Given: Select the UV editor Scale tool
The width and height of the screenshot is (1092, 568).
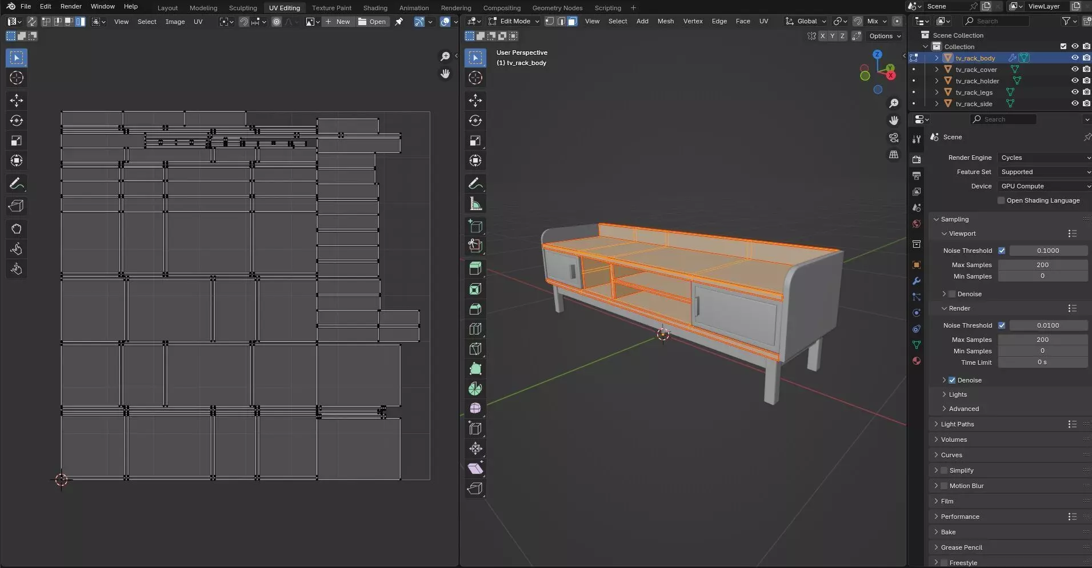Looking at the screenshot, I should point(17,140).
